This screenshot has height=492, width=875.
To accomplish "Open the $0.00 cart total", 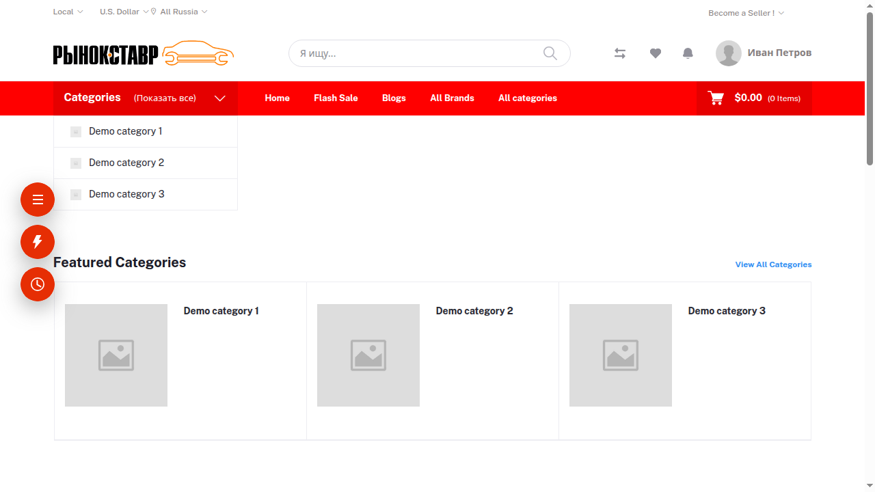I will [x=748, y=98].
